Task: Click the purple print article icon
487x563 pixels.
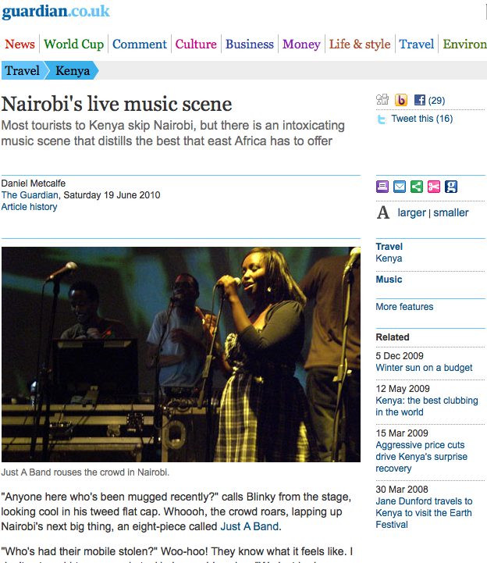Action: pyautogui.click(x=382, y=187)
